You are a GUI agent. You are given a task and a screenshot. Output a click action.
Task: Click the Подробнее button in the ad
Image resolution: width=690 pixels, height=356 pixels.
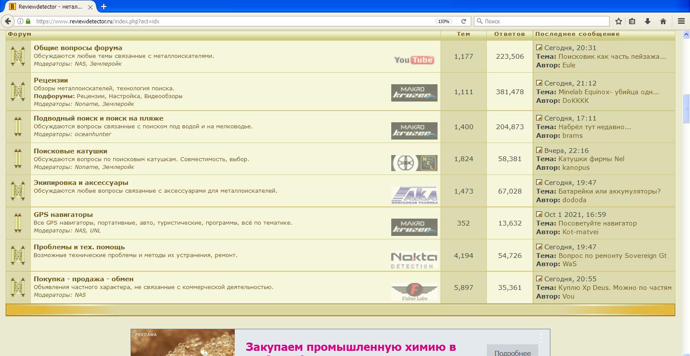tap(512, 352)
